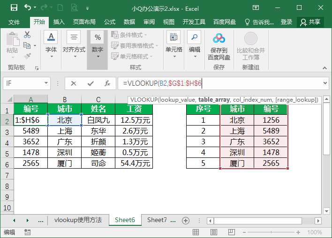Open the Undo history dropdown arrow
Viewport: 332px width, 238px height.
tap(35, 7)
